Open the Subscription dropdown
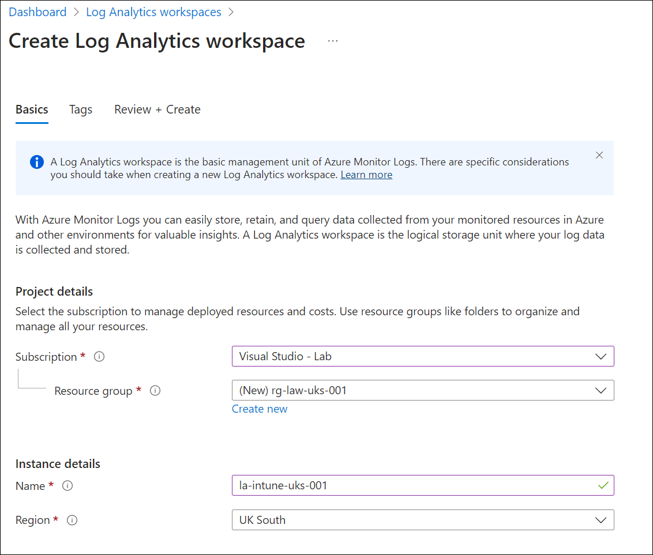The image size is (653, 555). pos(422,356)
